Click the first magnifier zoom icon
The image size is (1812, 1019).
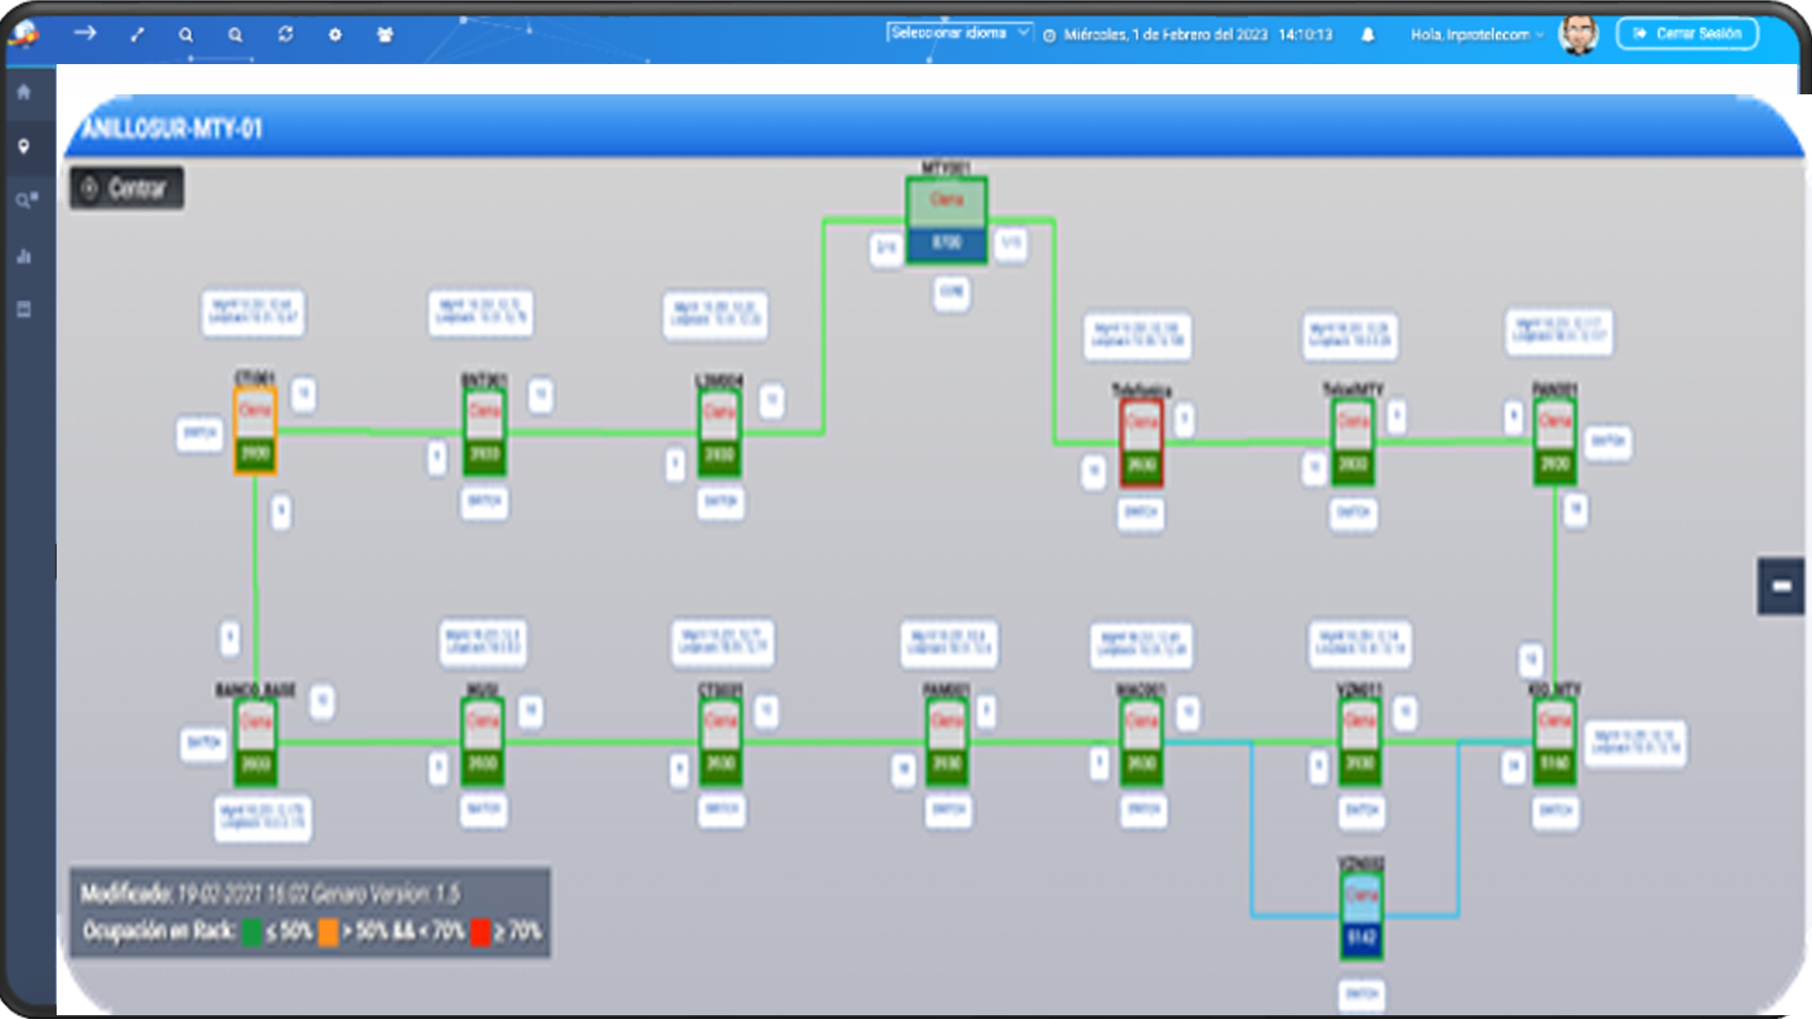pos(186,35)
